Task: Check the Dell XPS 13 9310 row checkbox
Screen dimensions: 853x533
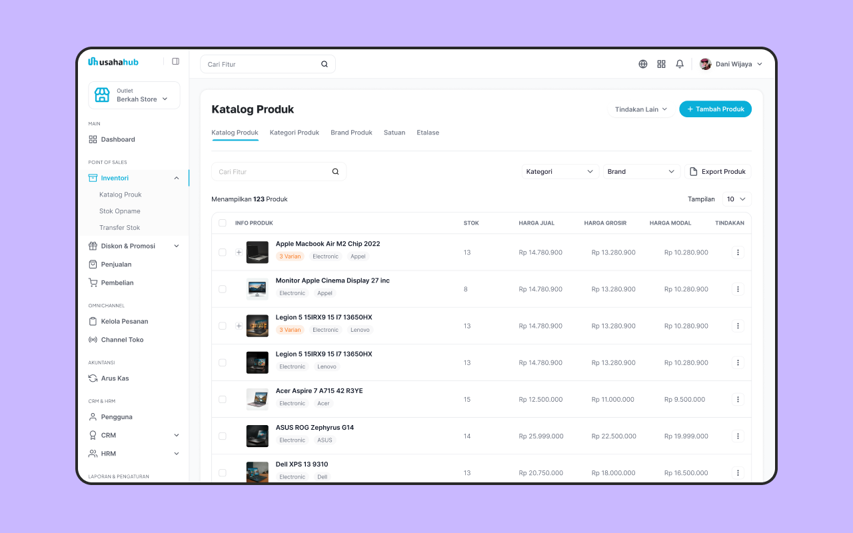Action: pyautogui.click(x=223, y=473)
